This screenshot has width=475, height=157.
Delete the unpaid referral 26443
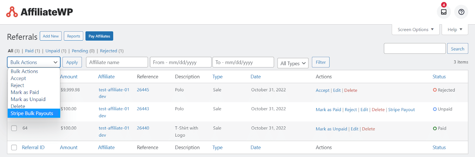click(x=378, y=110)
